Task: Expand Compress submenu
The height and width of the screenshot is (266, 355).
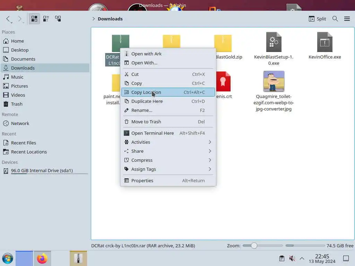Action: (x=168, y=160)
